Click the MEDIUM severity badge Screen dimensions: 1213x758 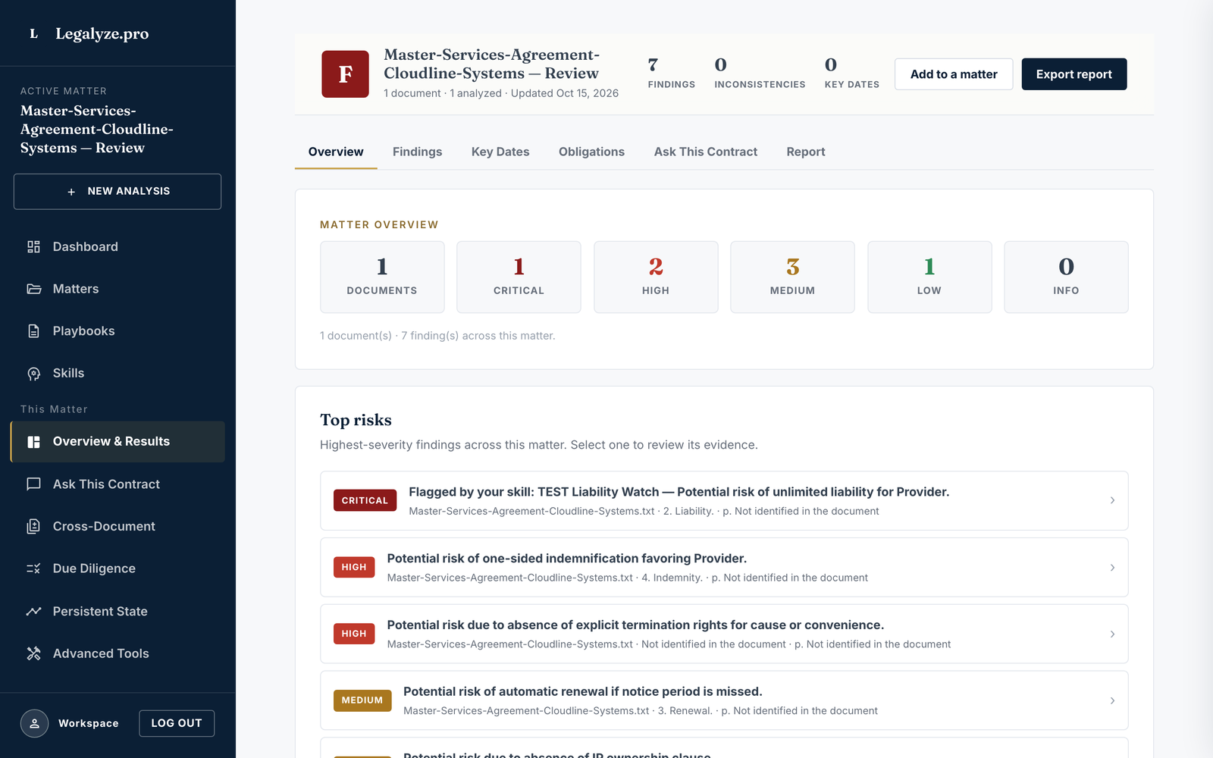pyautogui.click(x=362, y=700)
